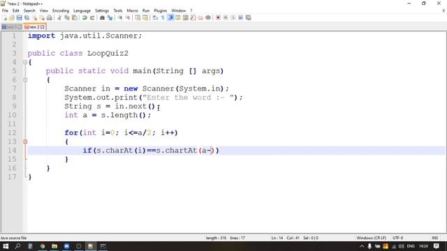Viewport: 447px width, 251px height.
Task: Open Windows taskbar search
Action: [x=17, y=246]
